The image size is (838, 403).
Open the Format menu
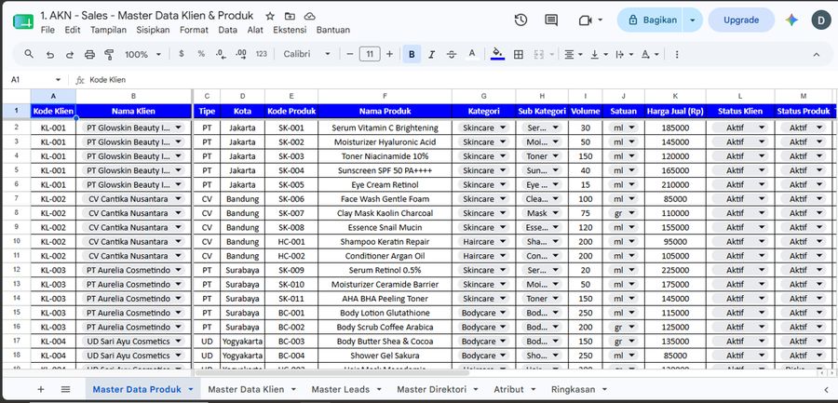pos(194,30)
